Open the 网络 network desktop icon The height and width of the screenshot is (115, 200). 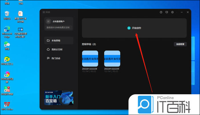pos(7,3)
